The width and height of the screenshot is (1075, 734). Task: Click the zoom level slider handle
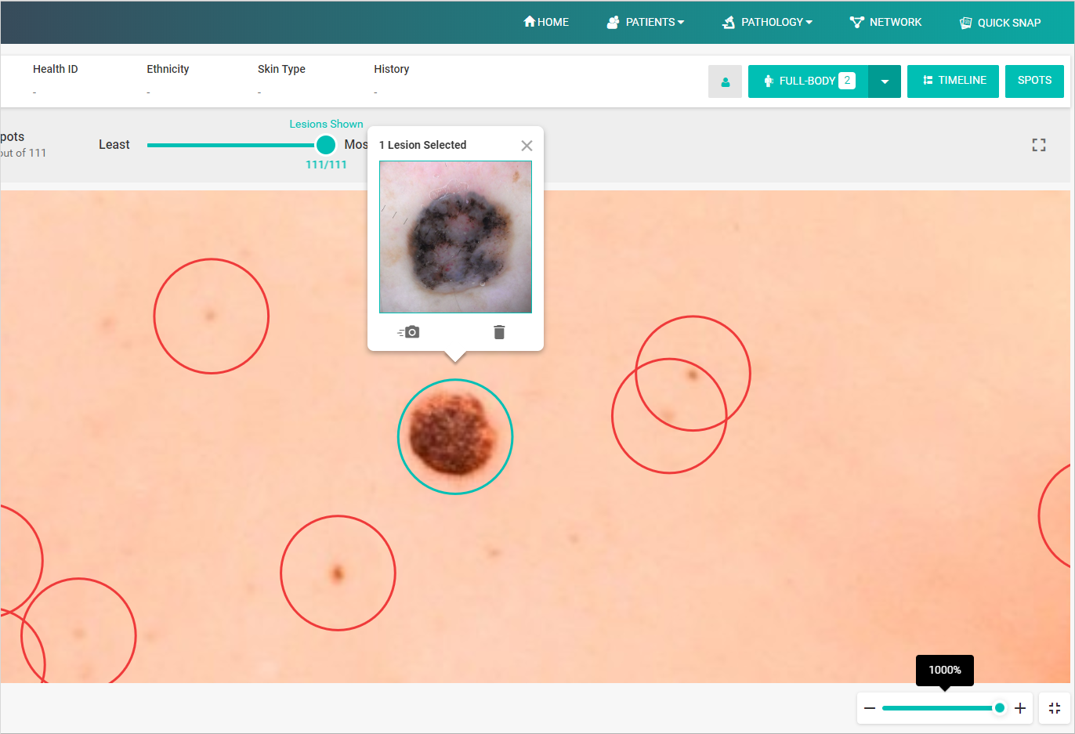click(999, 708)
